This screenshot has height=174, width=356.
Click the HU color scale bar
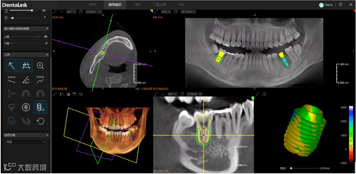tap(352, 134)
